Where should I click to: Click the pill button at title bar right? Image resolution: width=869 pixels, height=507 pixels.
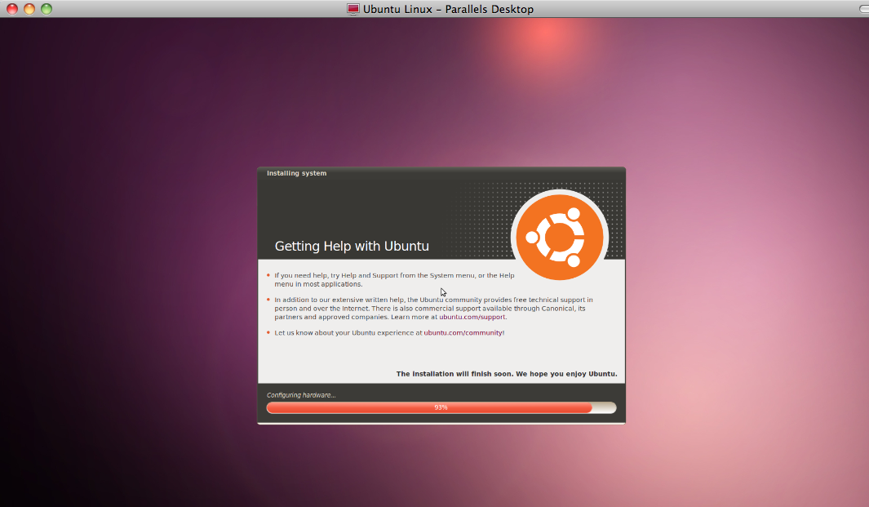click(864, 9)
